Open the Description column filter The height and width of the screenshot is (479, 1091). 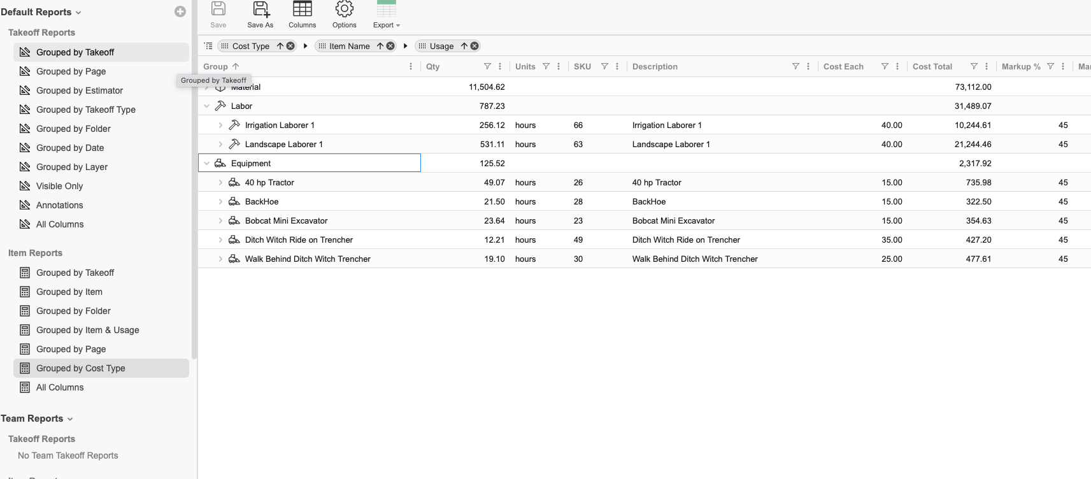(x=795, y=66)
